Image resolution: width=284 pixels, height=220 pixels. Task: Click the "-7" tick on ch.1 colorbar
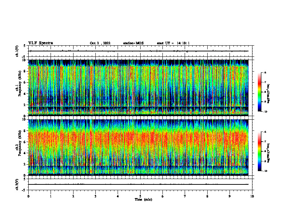[x=265, y=82]
